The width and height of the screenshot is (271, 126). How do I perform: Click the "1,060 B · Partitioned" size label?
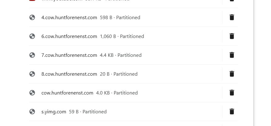tap(122, 36)
